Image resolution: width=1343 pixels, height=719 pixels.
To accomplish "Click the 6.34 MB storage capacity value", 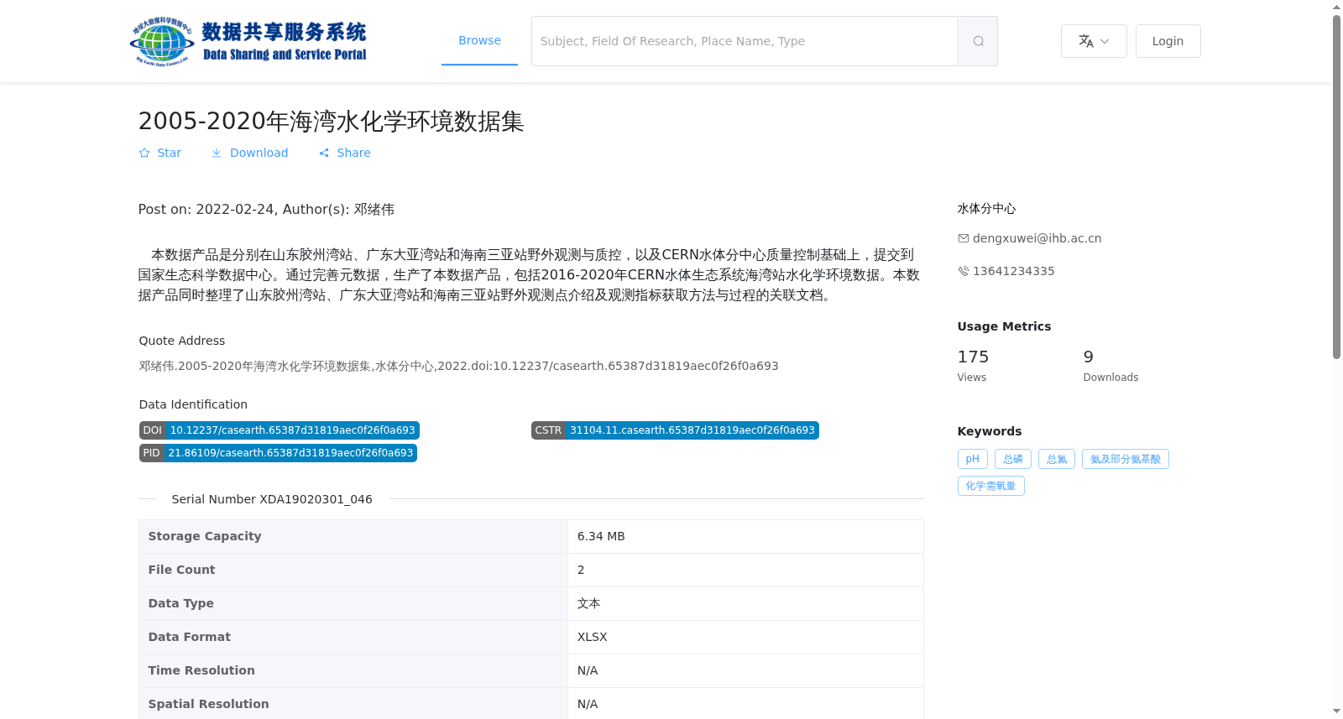I will (x=601, y=536).
